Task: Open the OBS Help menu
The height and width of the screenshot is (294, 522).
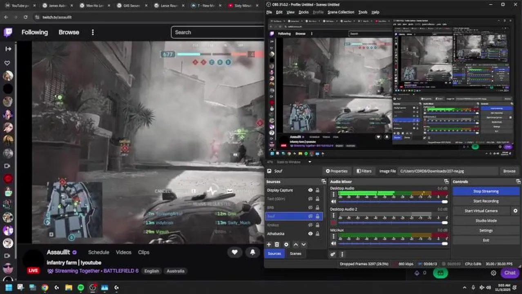Action: click(x=375, y=12)
